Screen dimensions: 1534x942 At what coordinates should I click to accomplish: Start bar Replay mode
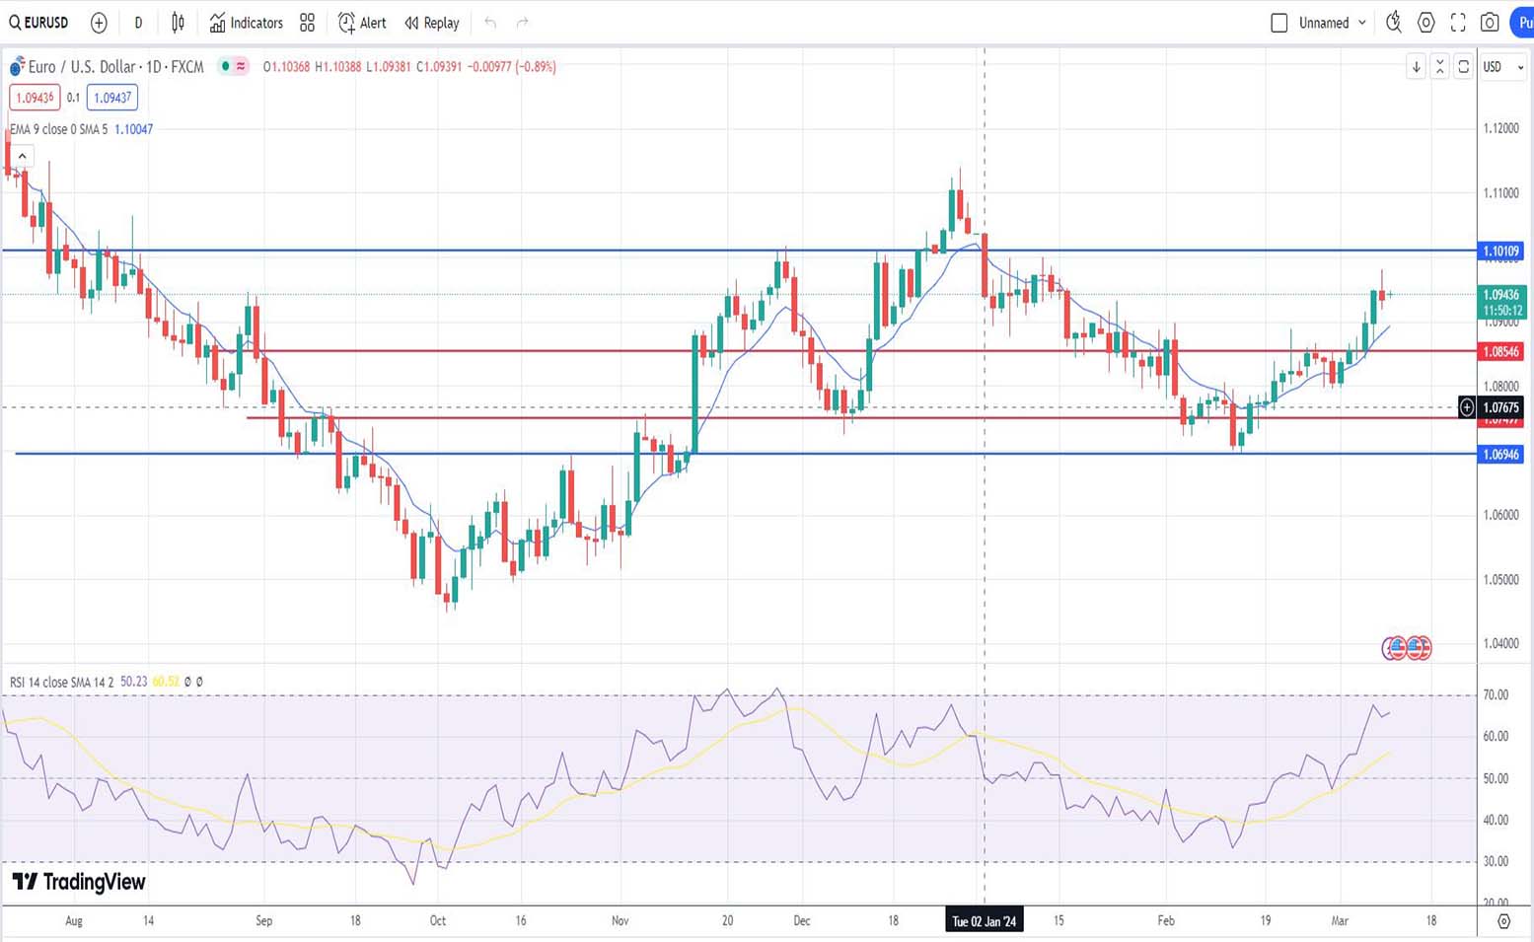click(x=432, y=23)
